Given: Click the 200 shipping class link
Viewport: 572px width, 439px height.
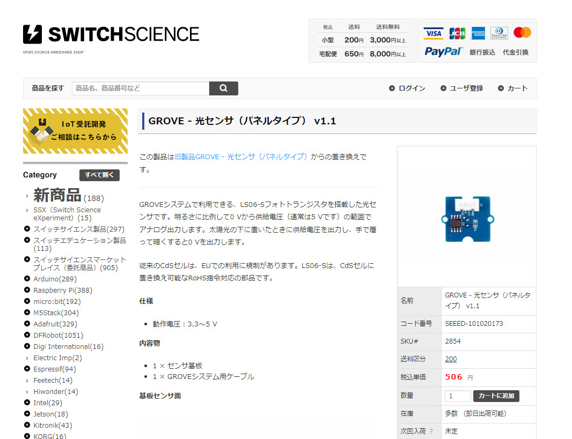Looking at the screenshot, I should (451, 359).
